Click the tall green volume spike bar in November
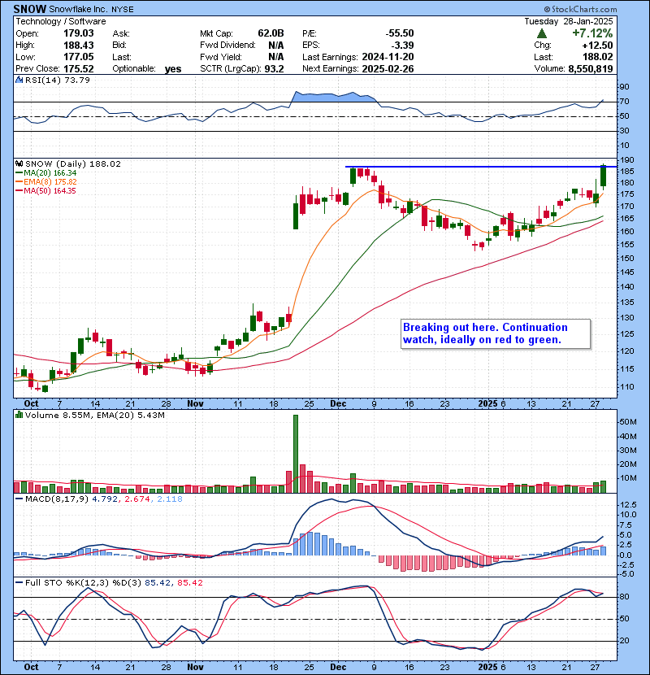The width and height of the screenshot is (650, 675). [x=296, y=454]
